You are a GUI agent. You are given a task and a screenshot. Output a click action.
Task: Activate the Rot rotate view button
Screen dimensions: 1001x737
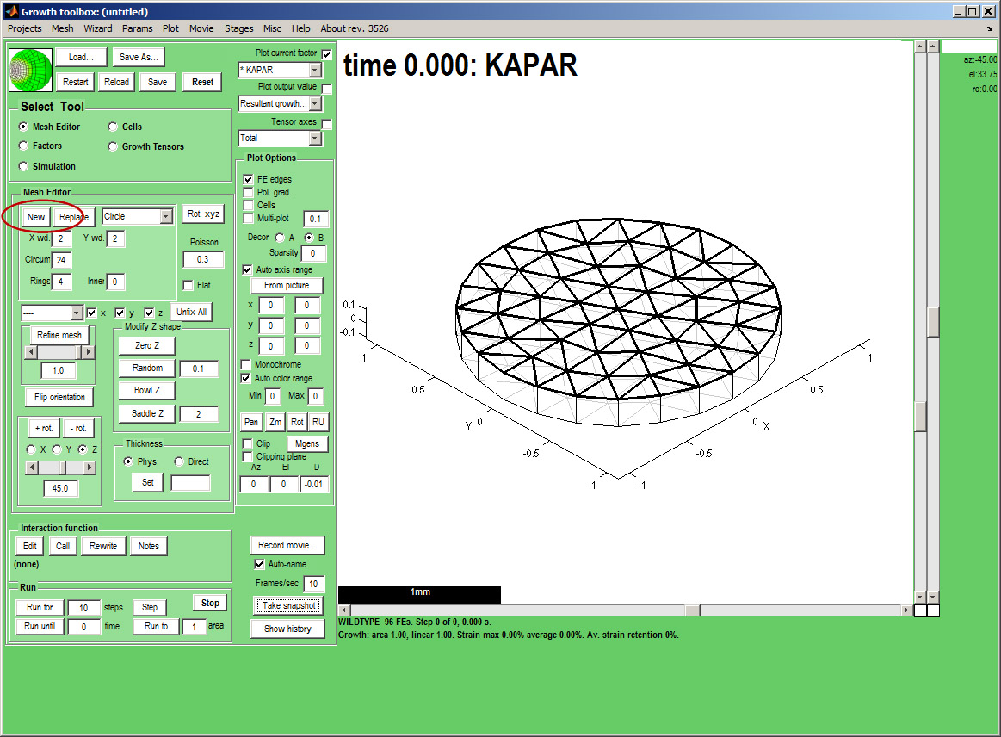pos(297,422)
